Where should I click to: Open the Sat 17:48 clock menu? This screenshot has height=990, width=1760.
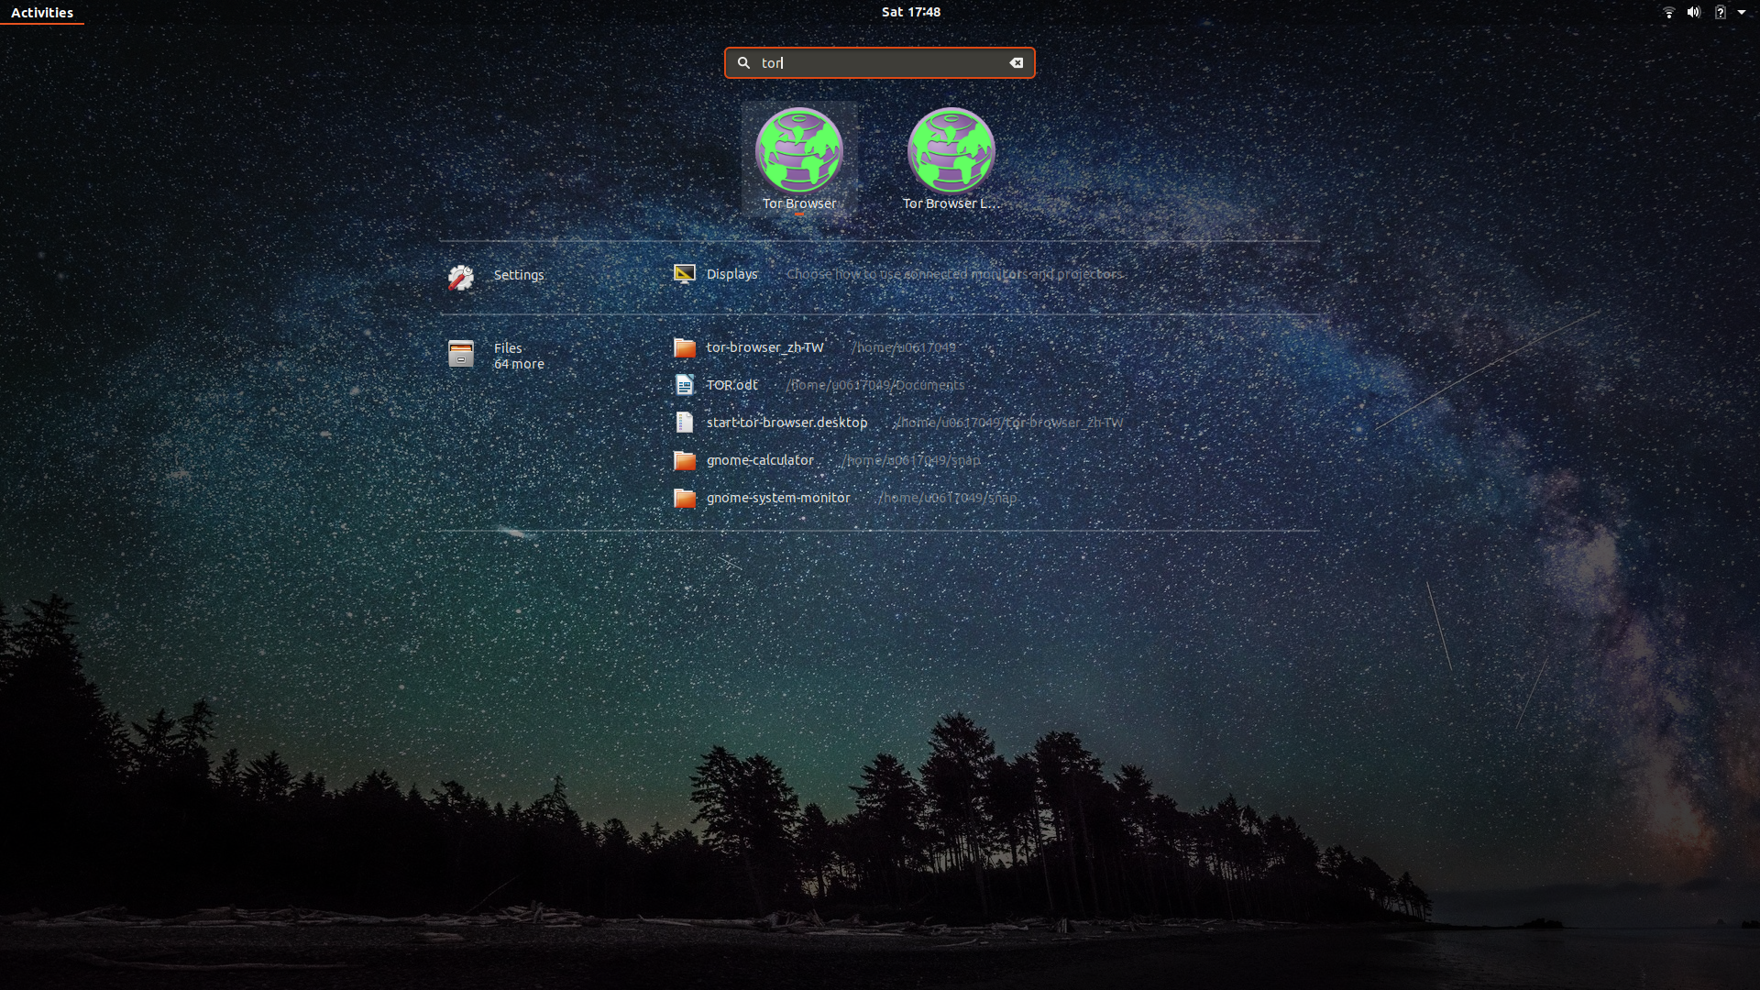(x=911, y=12)
